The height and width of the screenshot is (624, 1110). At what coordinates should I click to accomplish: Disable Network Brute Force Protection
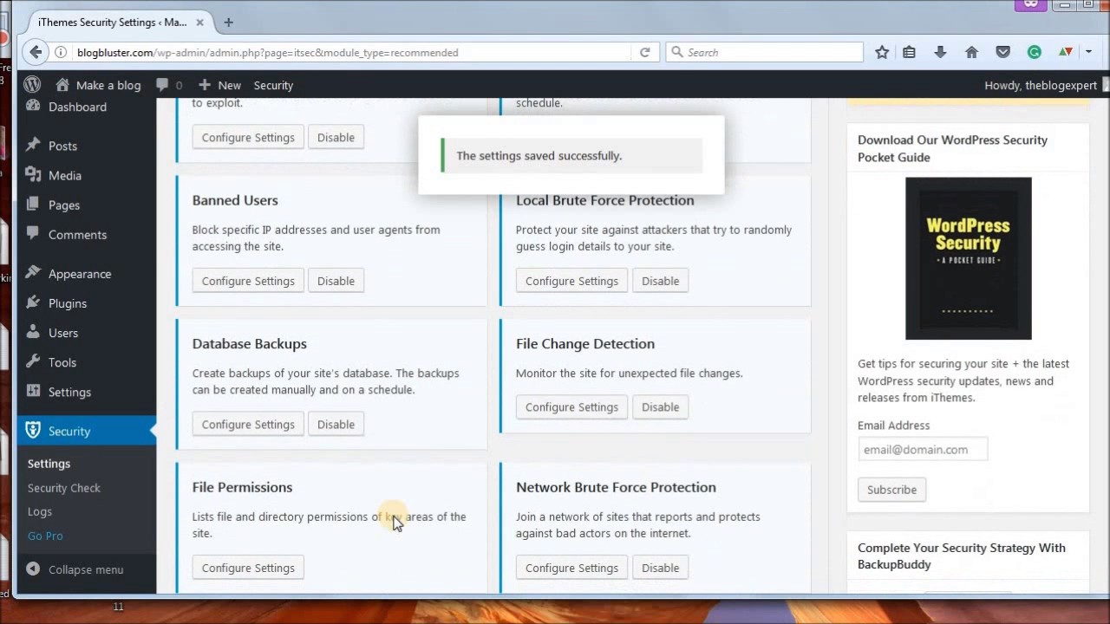pyautogui.click(x=660, y=568)
